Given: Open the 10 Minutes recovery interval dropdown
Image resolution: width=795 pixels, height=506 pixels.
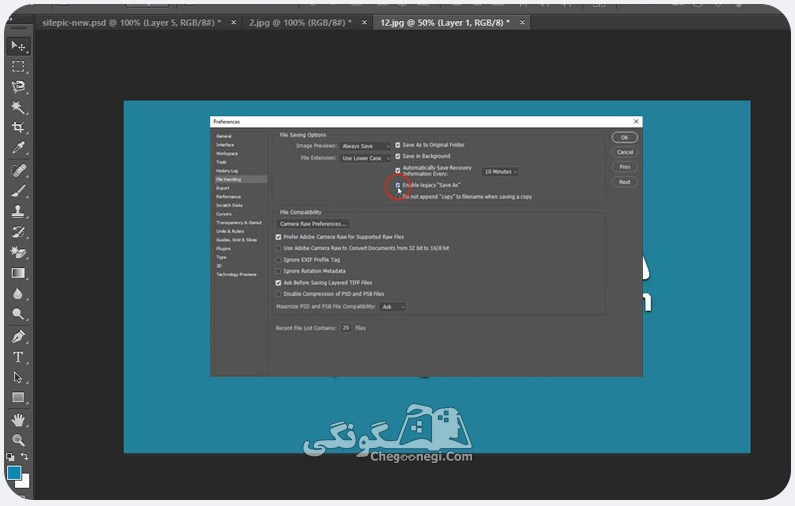Looking at the screenshot, I should pyautogui.click(x=500, y=172).
